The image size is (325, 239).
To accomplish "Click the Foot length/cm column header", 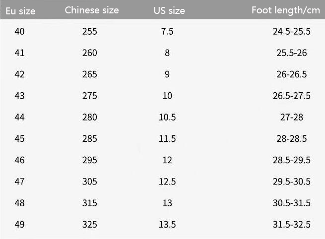I will tap(286, 10).
